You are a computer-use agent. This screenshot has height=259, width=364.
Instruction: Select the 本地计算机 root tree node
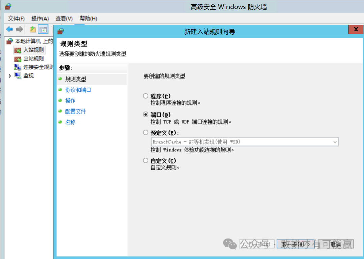click(34, 41)
